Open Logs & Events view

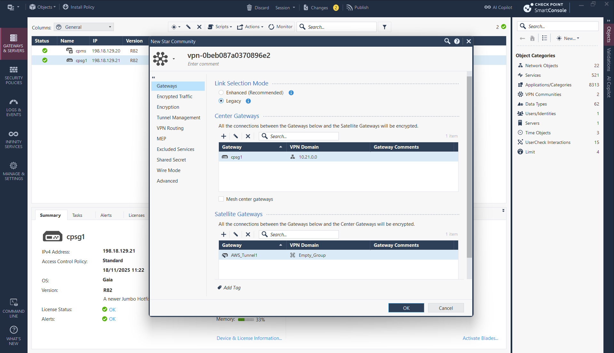[13, 107]
